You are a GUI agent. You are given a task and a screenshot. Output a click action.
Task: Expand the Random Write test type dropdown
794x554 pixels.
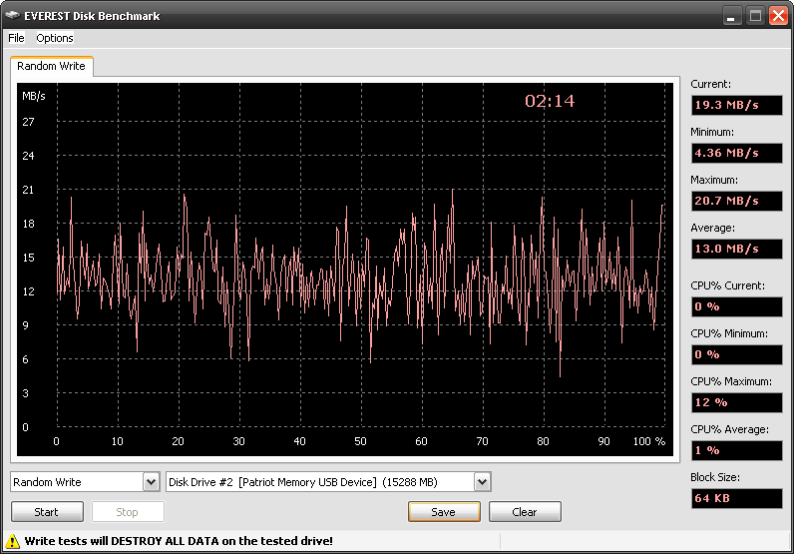(x=151, y=482)
